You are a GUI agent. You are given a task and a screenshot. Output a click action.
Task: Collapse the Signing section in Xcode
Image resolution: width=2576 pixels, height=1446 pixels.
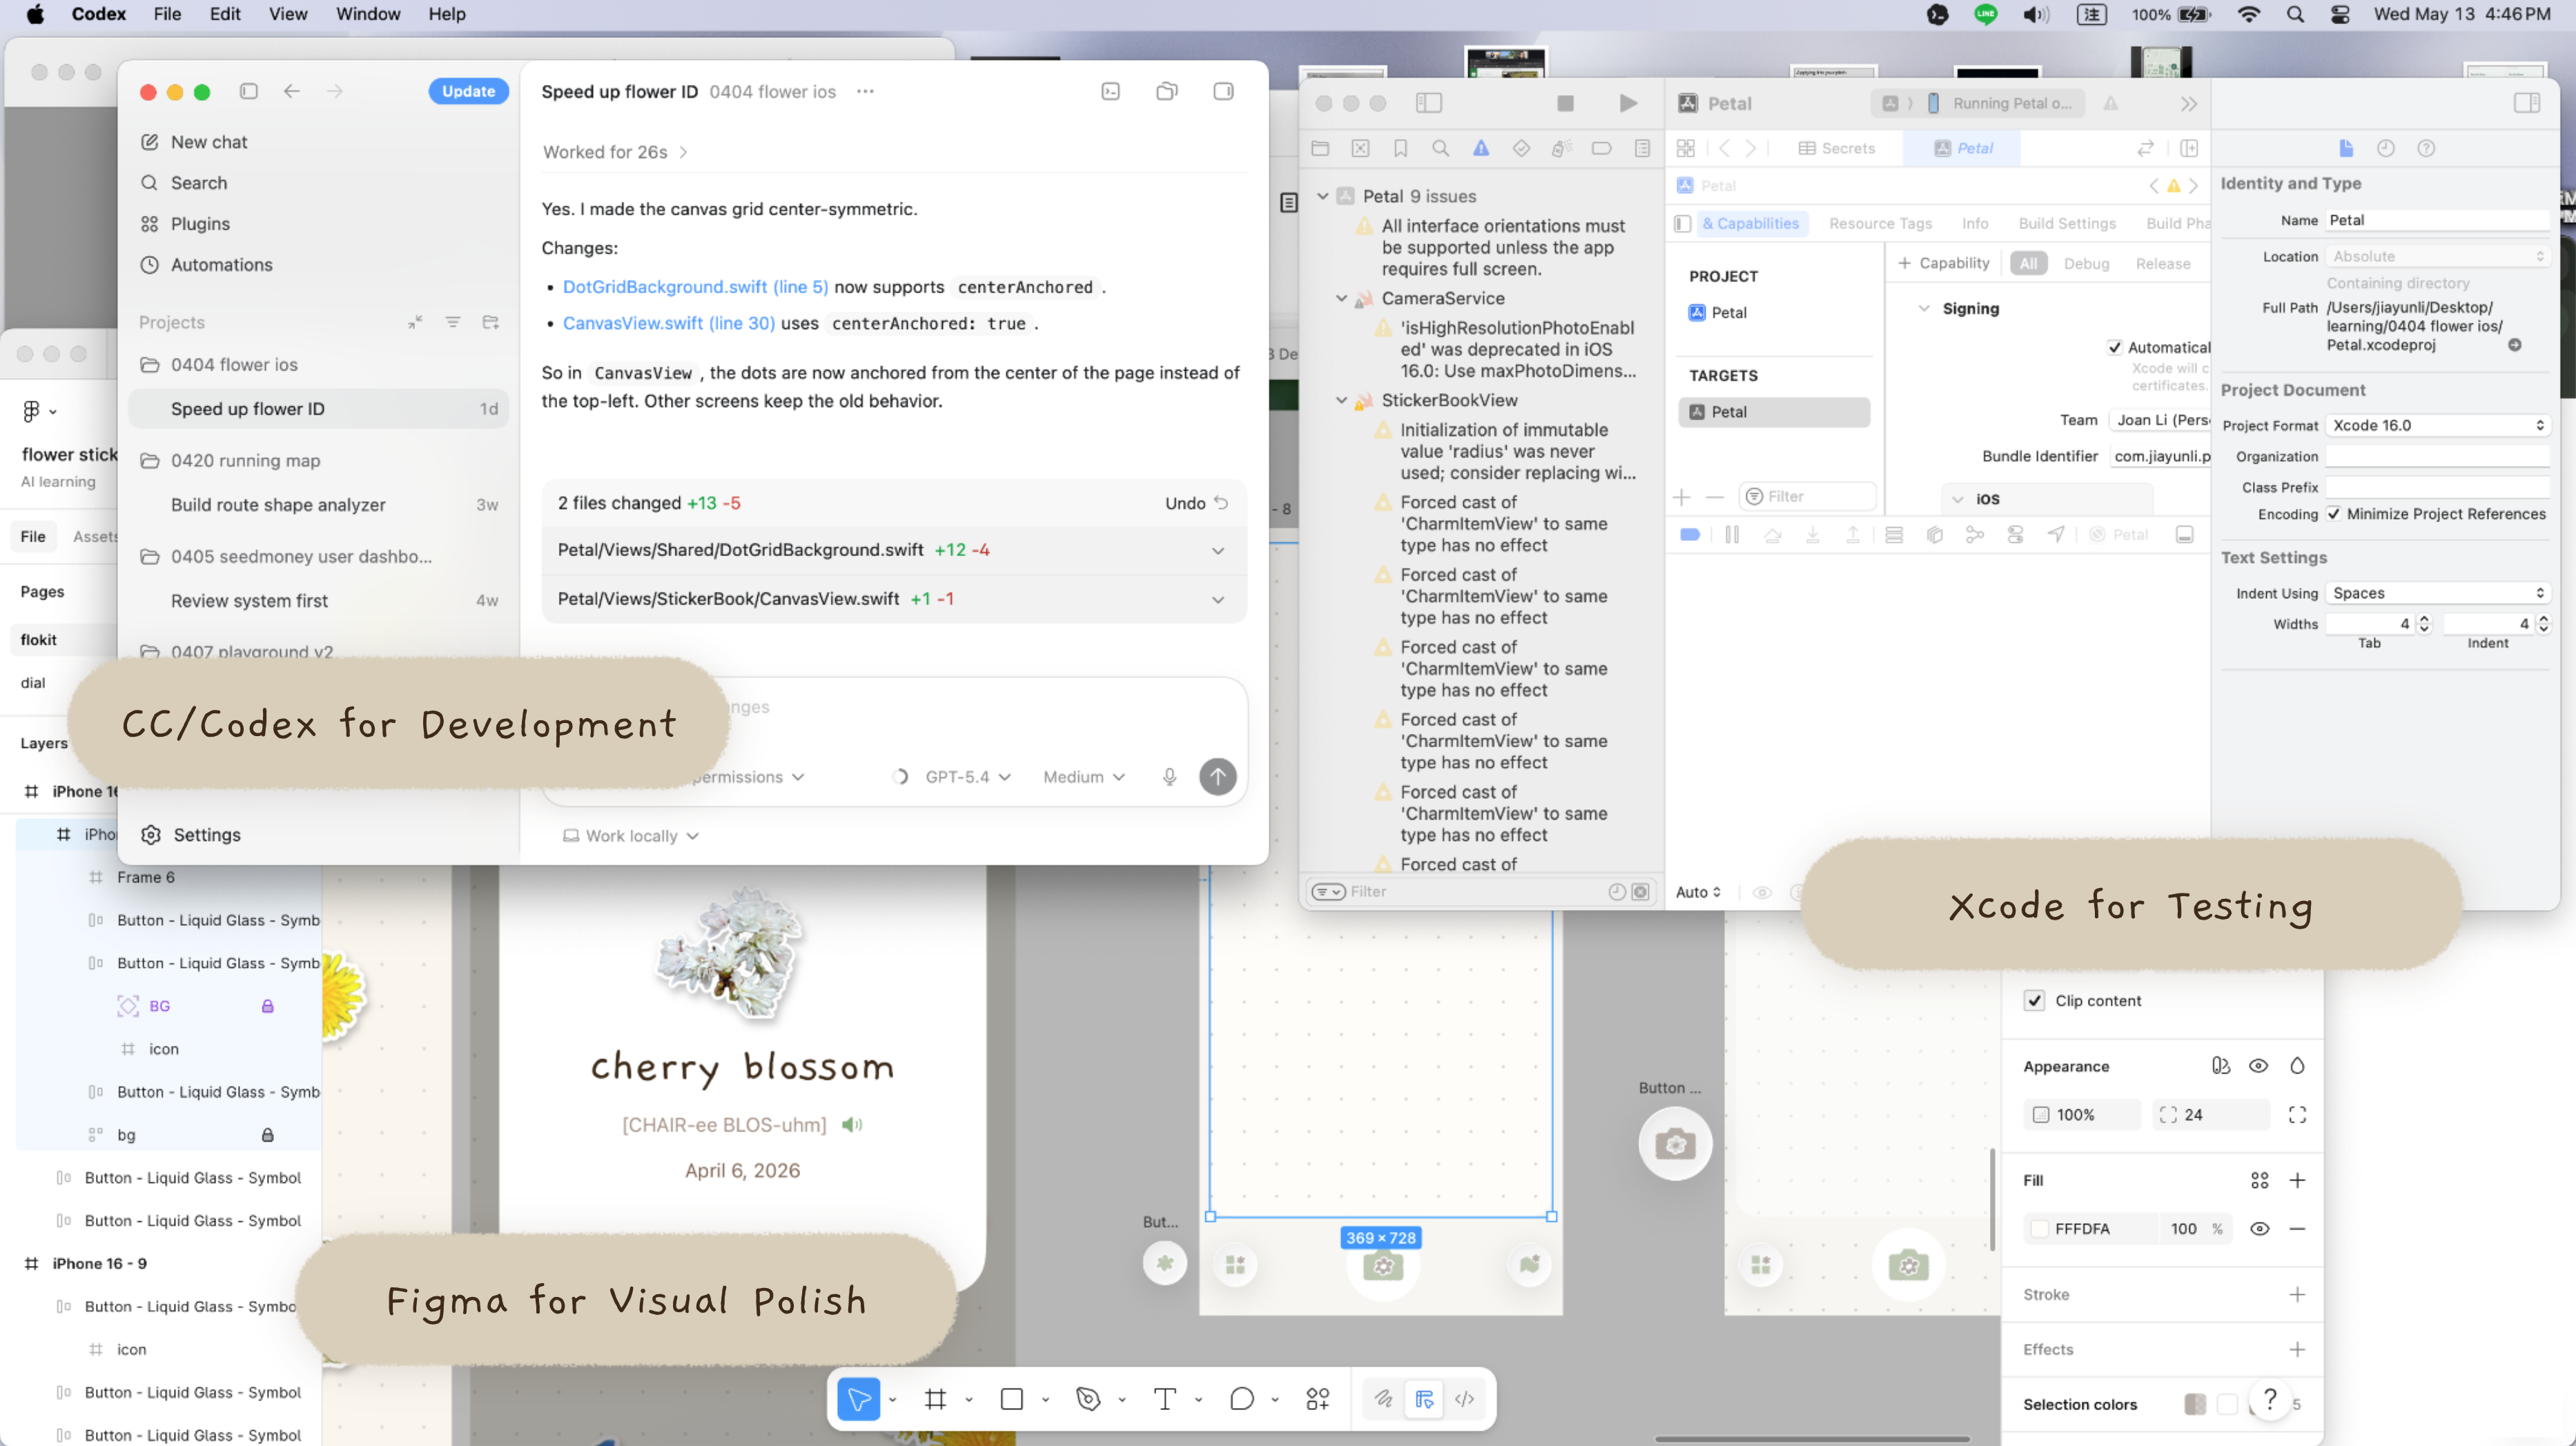click(1923, 308)
